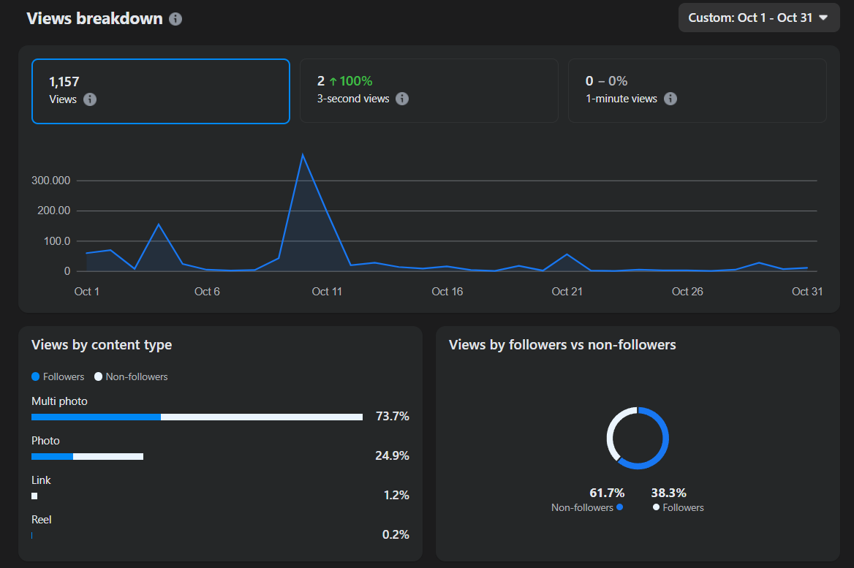The image size is (854, 568).
Task: Click info icon next to 1-minute views
Action: (670, 99)
